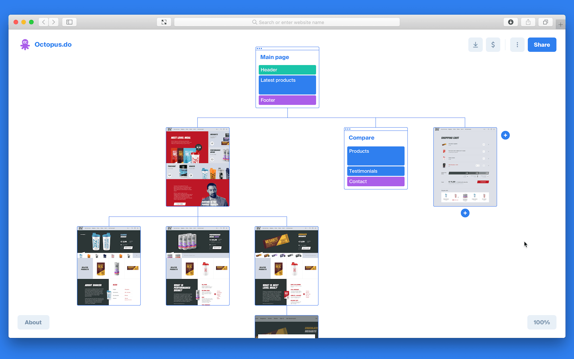The height and width of the screenshot is (359, 574).
Task: Add sibling page right of shopping cart
Action: [505, 135]
